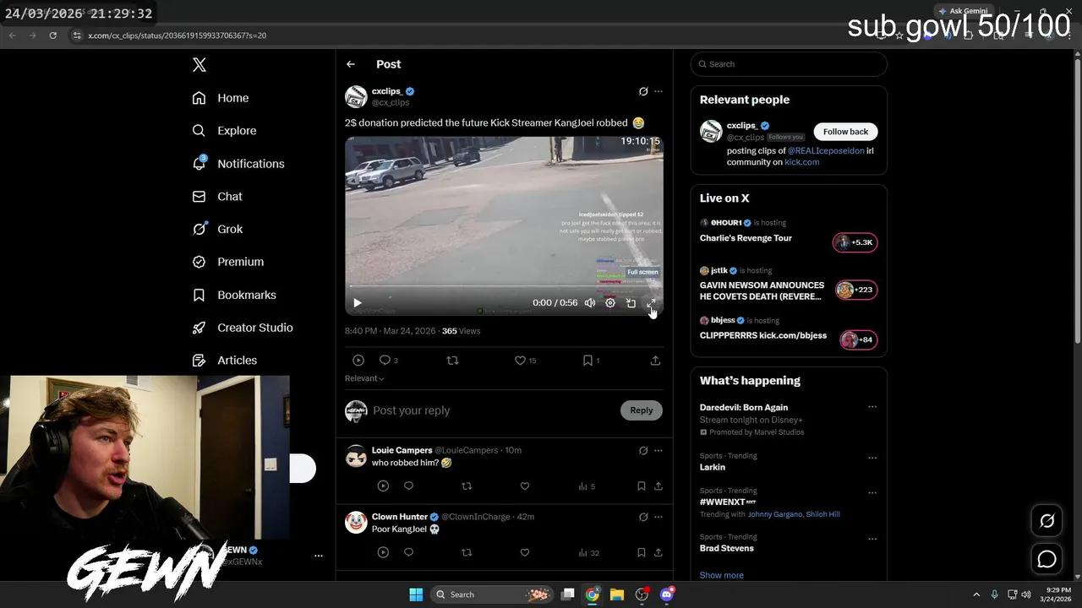This screenshot has height=608, width=1082.
Task: Click the Windows taskbar Search box
Action: (x=490, y=594)
